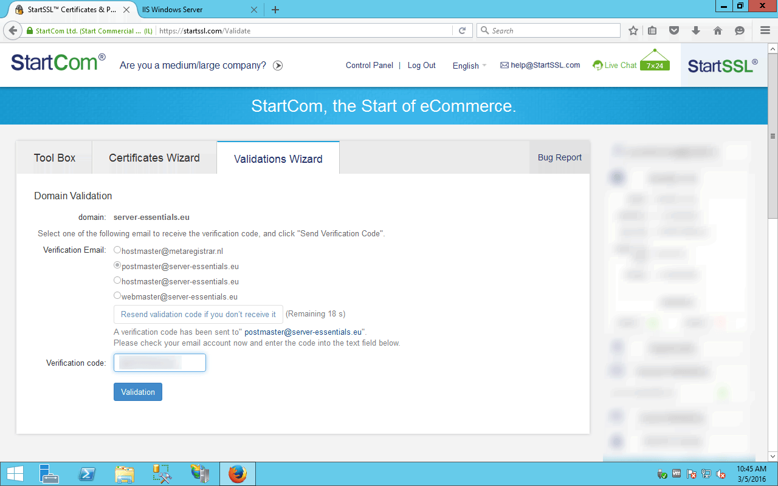The image size is (778, 486).
Task: Launch Server Manager from the taskbar
Action: click(49, 474)
